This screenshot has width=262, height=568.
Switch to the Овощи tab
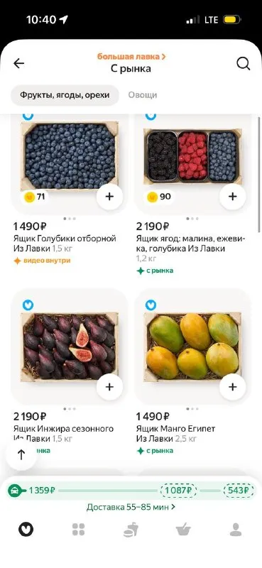click(x=143, y=95)
